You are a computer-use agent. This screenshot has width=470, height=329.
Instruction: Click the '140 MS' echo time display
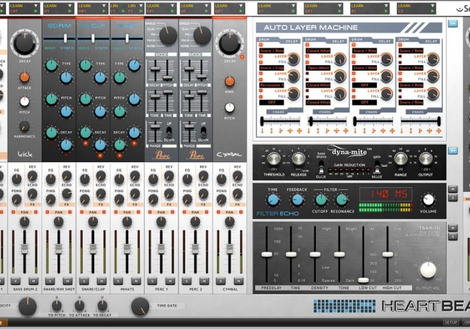386,194
